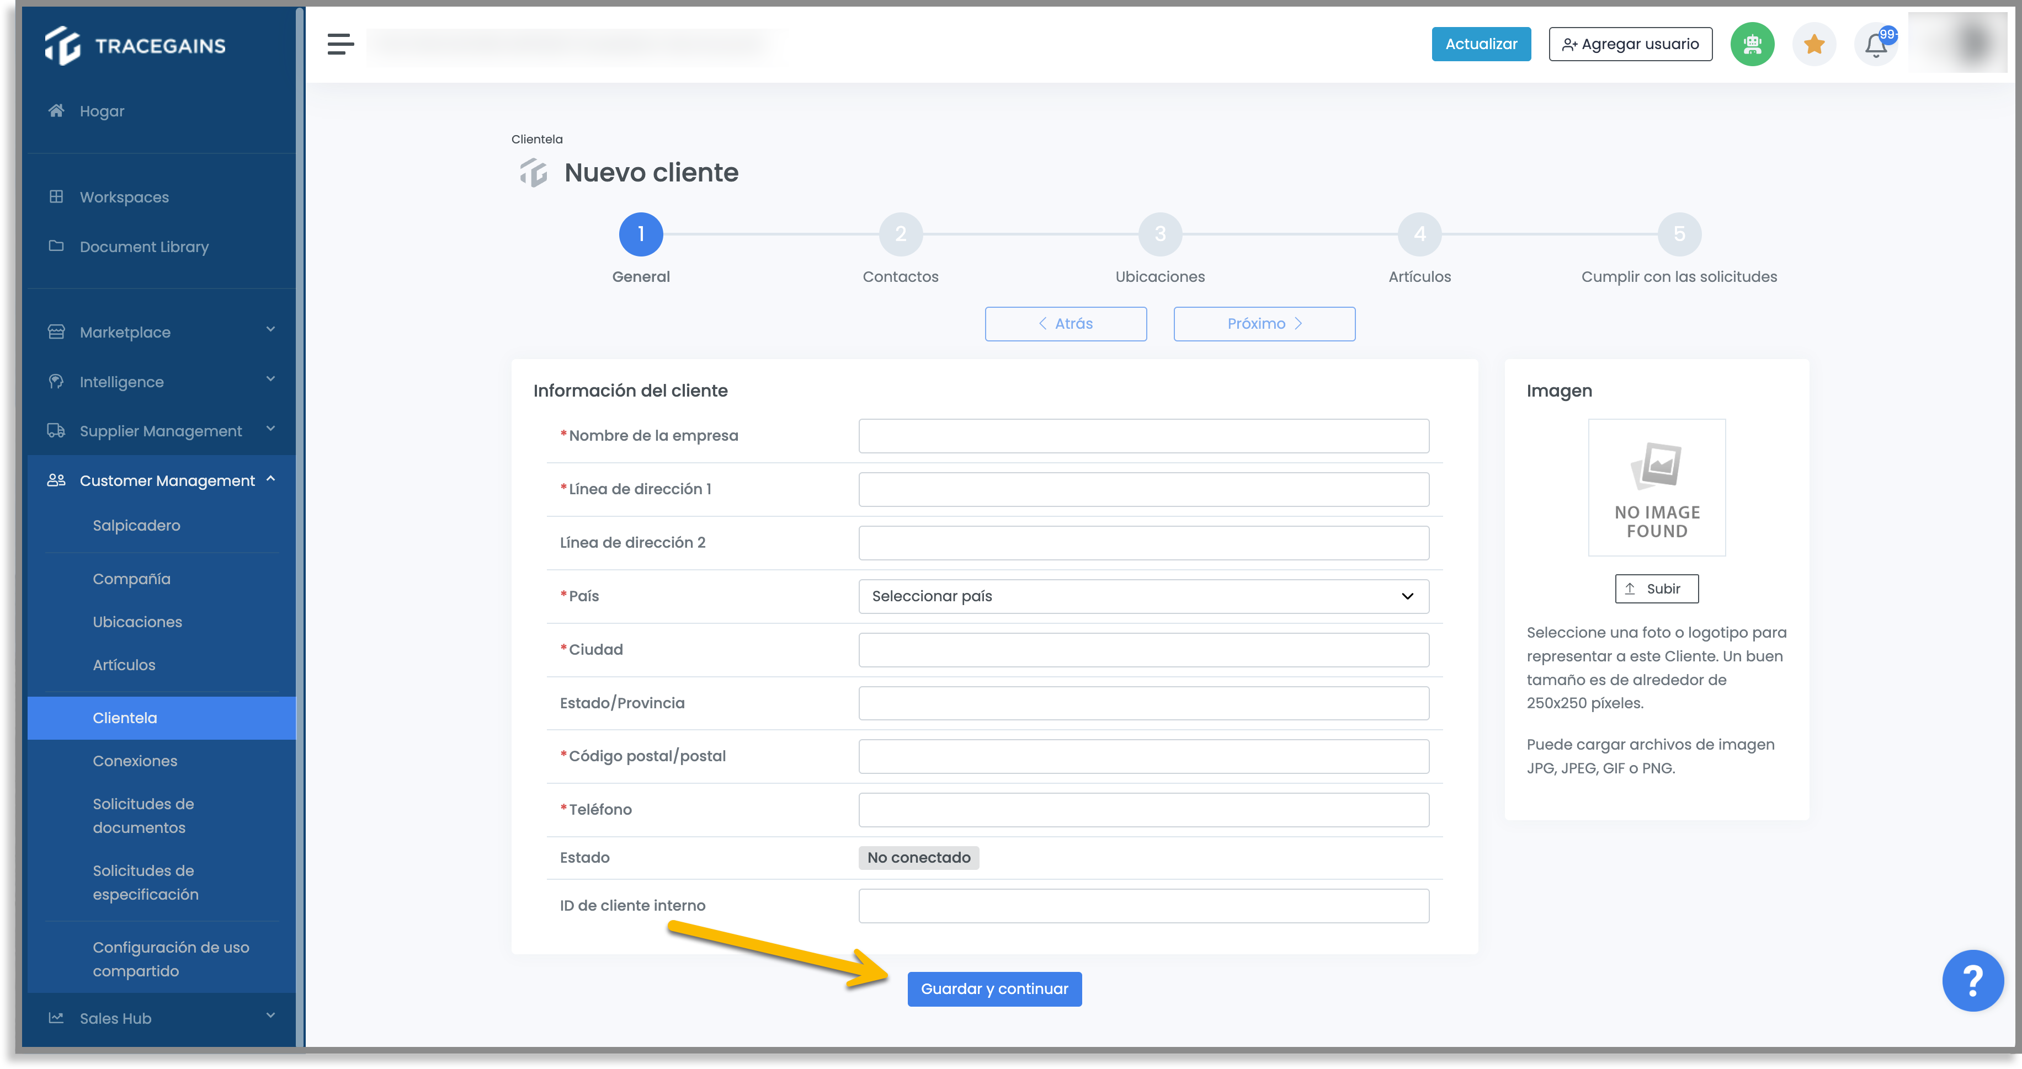Expand the Intelligence menu chevron
Screen dimensions: 2022x1069
click(271, 380)
